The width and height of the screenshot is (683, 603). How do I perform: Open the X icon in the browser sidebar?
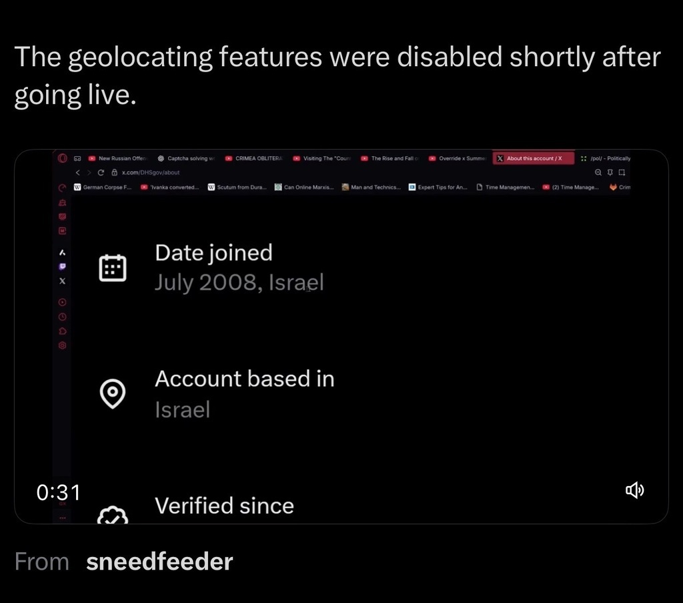point(63,281)
